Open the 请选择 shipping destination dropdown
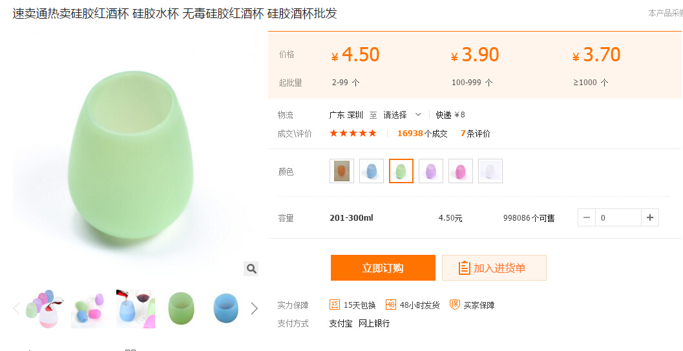Image resolution: width=683 pixels, height=351 pixels. [x=402, y=115]
